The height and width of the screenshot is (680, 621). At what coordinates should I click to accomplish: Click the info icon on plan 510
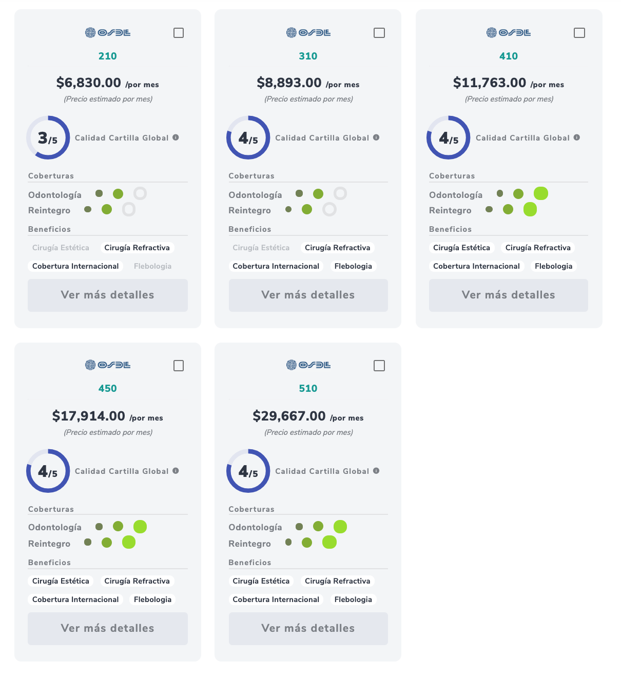(376, 471)
